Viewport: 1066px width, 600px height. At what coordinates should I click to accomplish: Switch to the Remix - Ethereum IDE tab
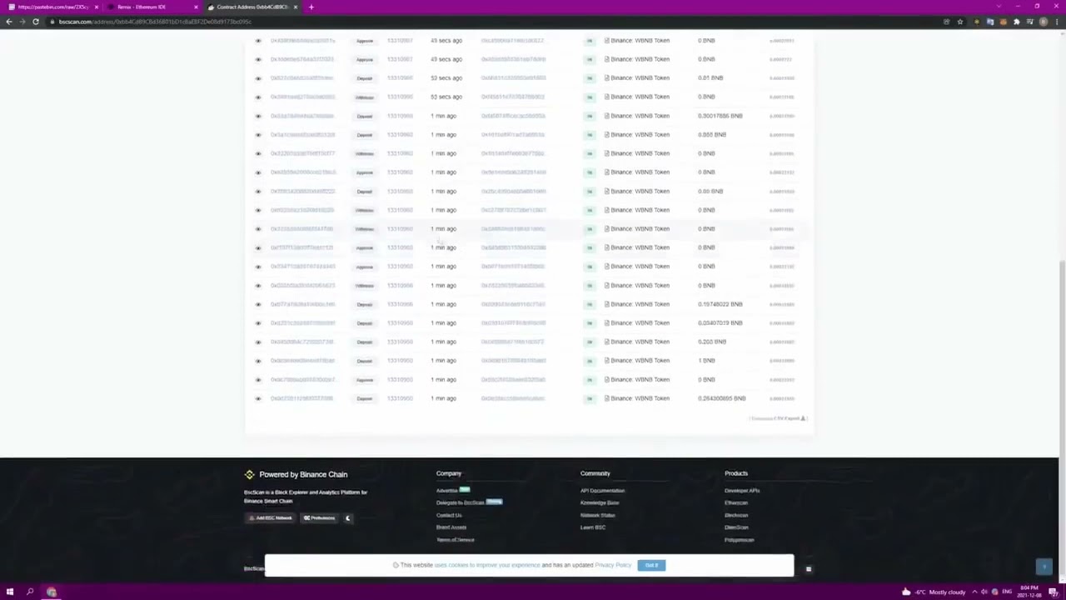[x=152, y=7]
